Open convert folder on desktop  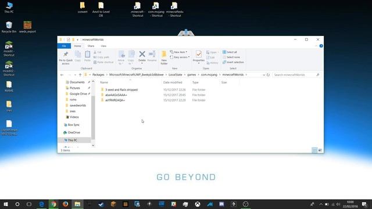click(x=83, y=8)
